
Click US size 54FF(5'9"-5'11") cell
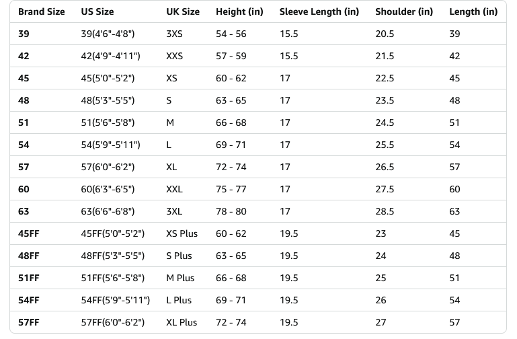[115, 301]
